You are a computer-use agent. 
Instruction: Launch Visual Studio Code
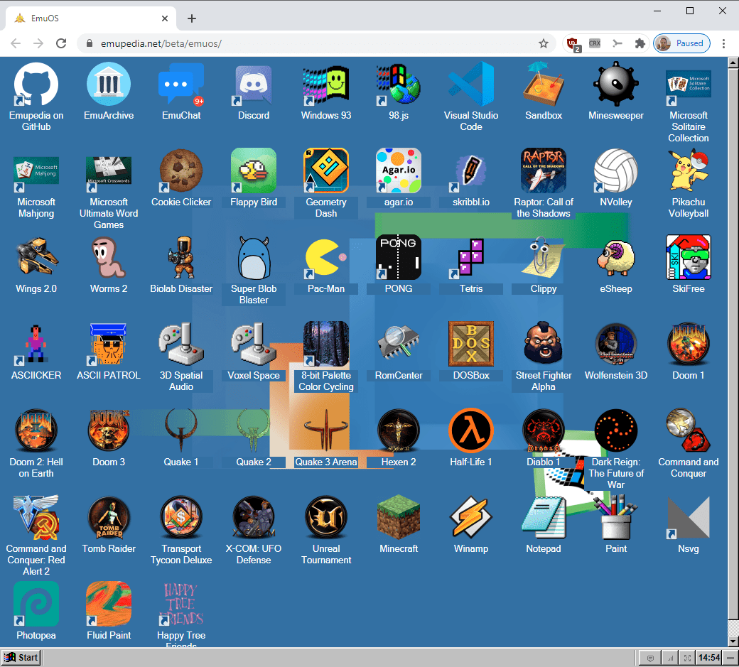click(471, 84)
